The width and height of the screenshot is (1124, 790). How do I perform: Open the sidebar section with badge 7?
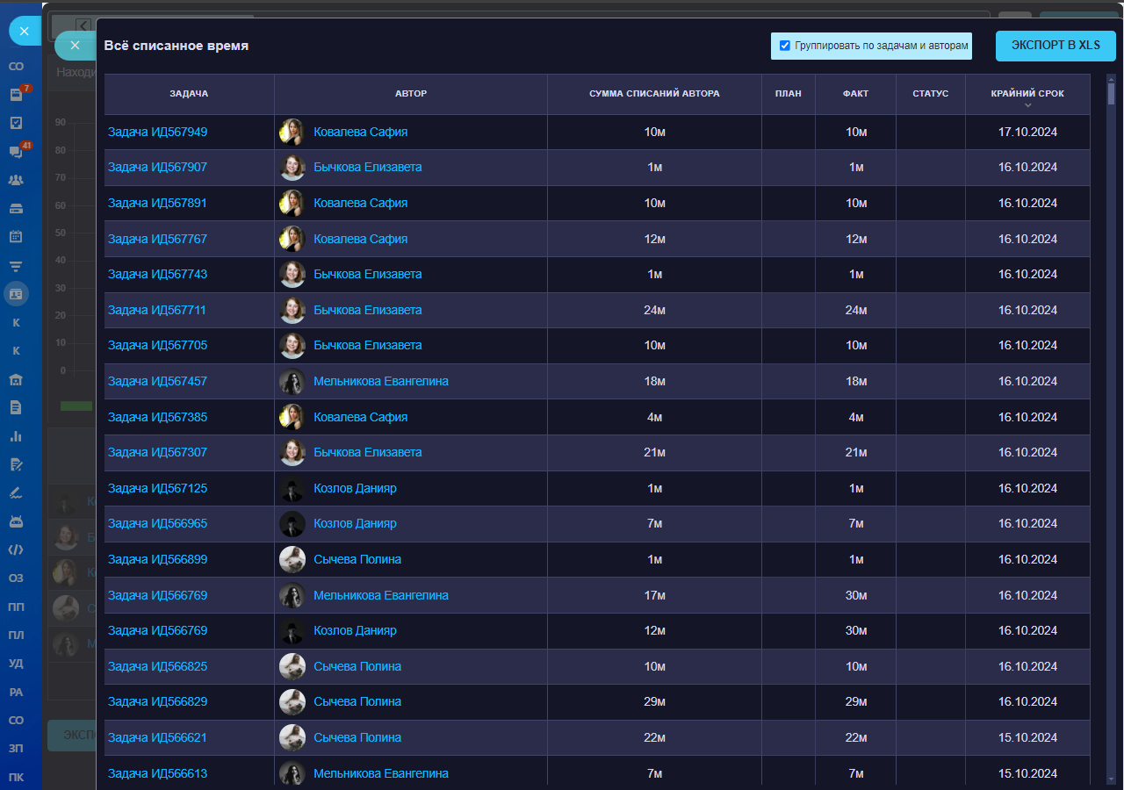[x=16, y=95]
